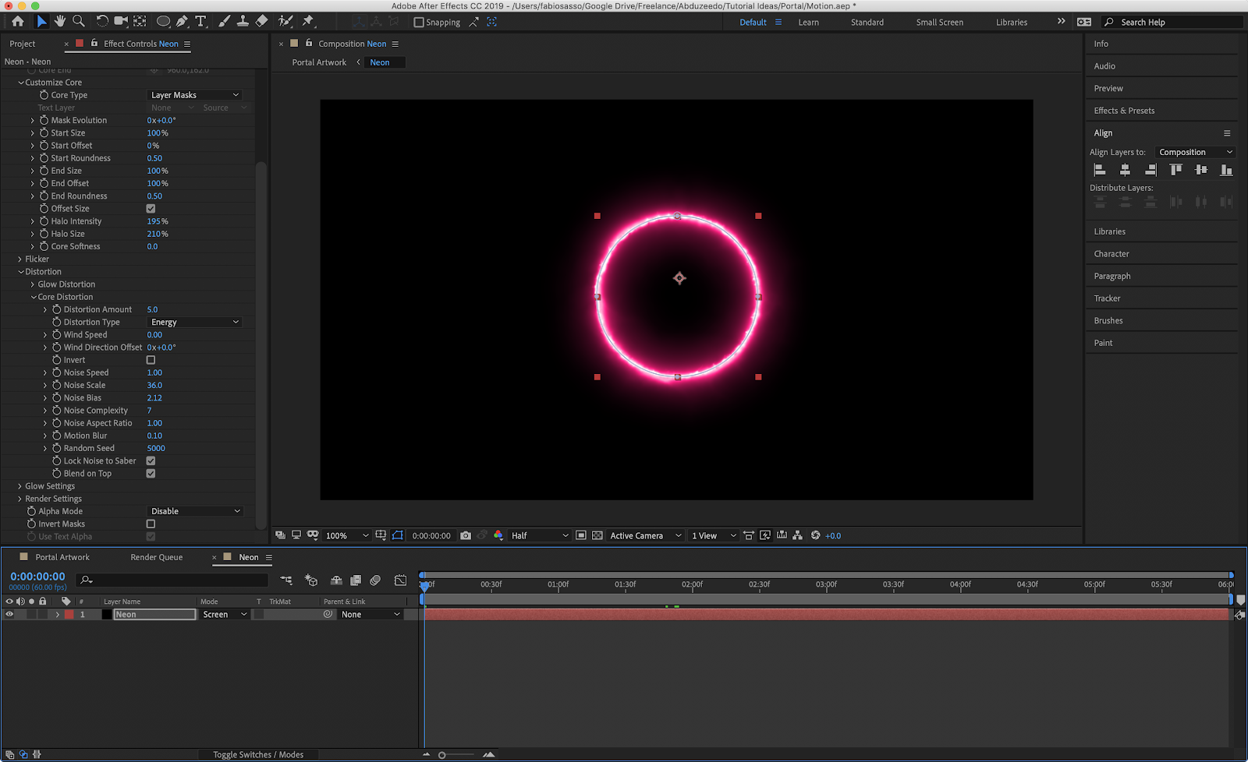Screen dimensions: 1248x762
Task: Open the Effects & Presets panel
Action: pos(1124,111)
